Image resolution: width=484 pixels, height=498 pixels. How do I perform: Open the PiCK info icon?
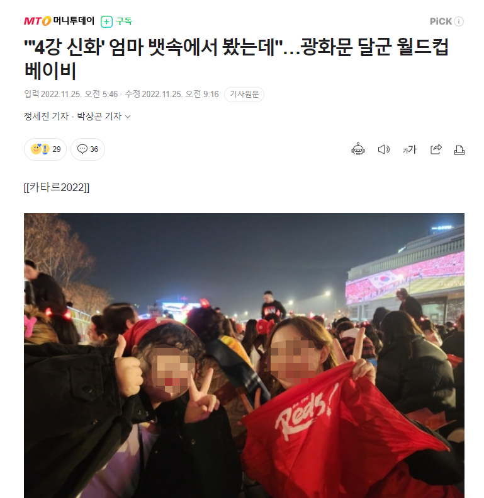pyautogui.click(x=459, y=21)
